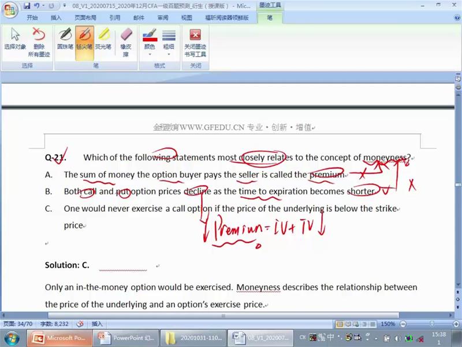Screen dimensions: 462x347
Task: Click the header text WWW.GFEDU.CN
Action: coord(212,127)
